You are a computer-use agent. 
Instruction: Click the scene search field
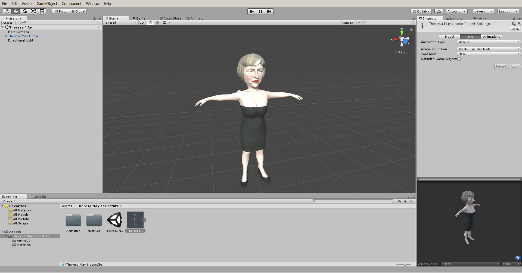(x=386, y=23)
